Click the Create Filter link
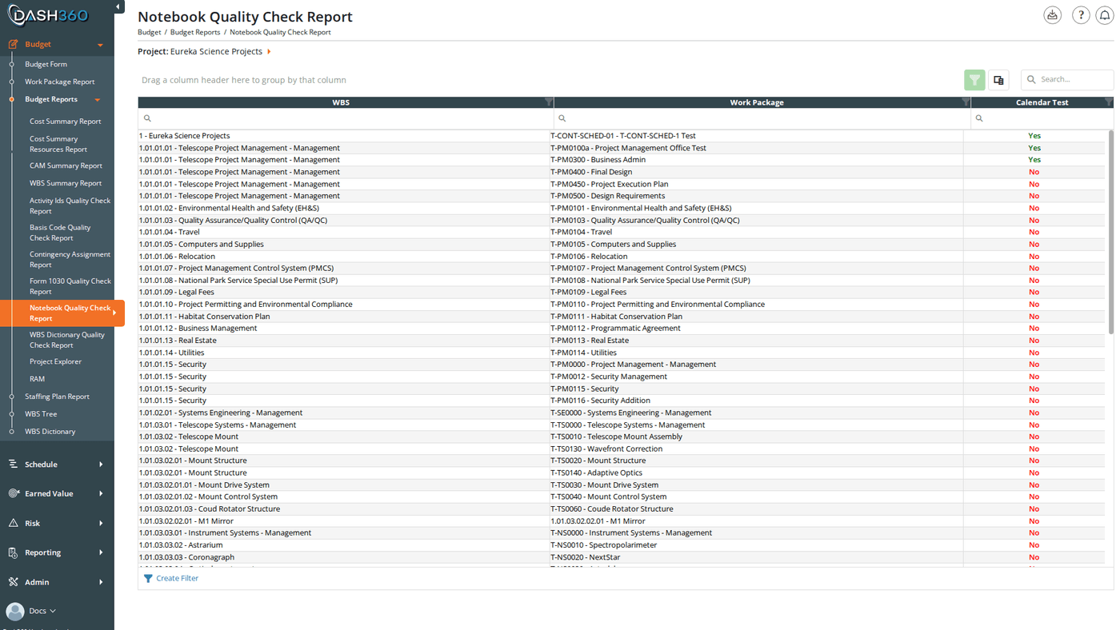Image resolution: width=1120 pixels, height=630 pixels. pos(177,578)
